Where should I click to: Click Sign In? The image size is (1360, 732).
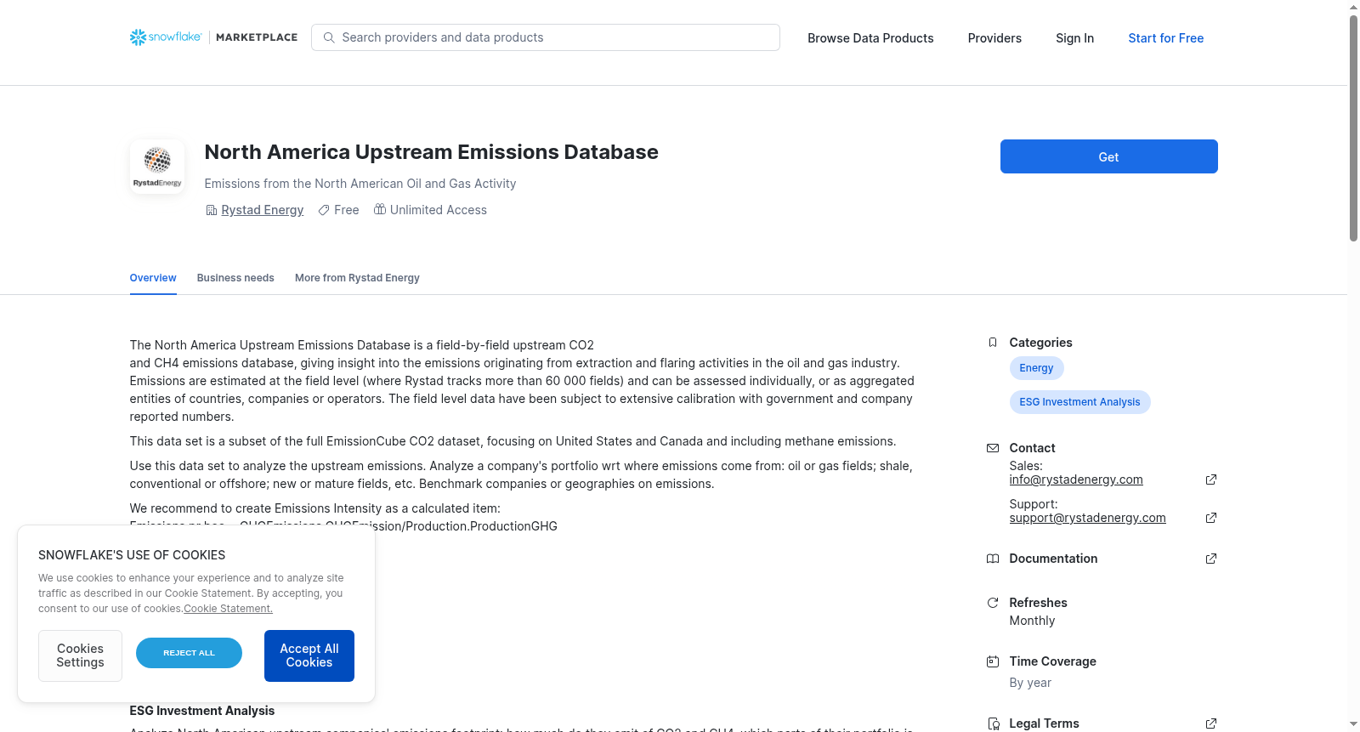coord(1074,38)
